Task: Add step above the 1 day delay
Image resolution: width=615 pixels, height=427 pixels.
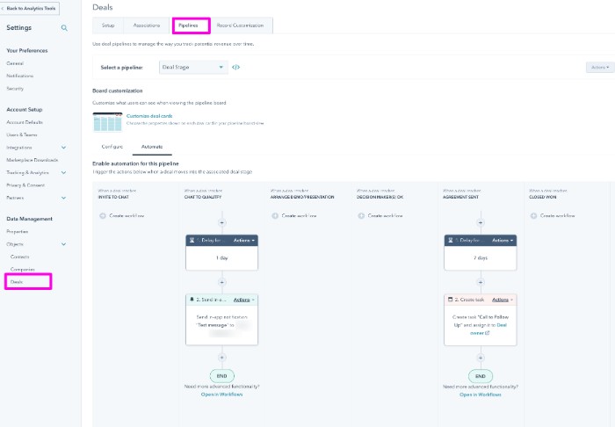Action: pyautogui.click(x=222, y=222)
